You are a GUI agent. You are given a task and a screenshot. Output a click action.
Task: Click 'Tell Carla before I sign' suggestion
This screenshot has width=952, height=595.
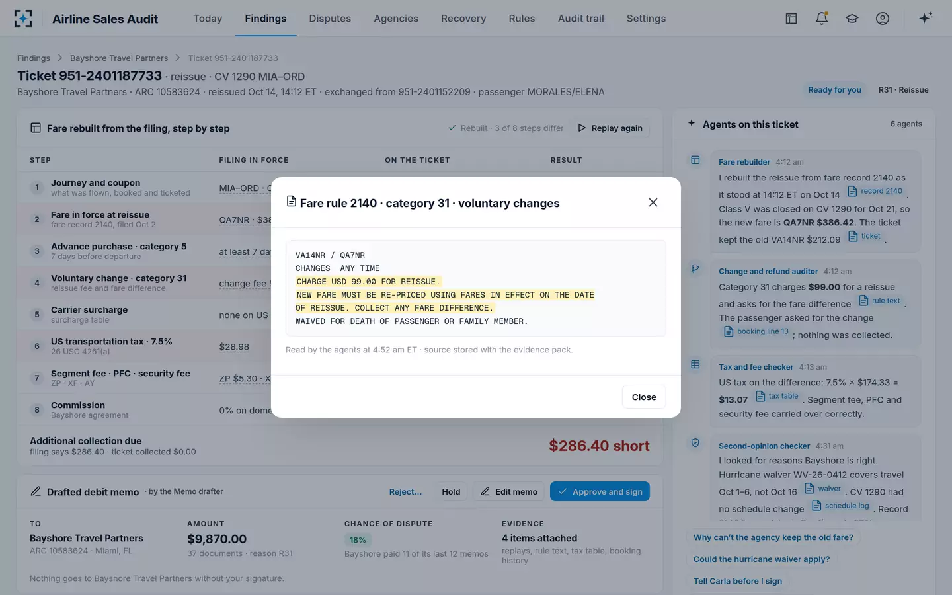tap(738, 581)
